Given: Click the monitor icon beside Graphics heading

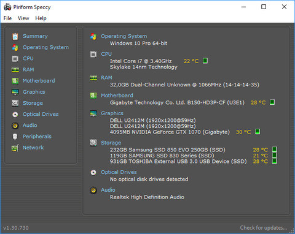Looking at the screenshot, I should tap(93, 113).
